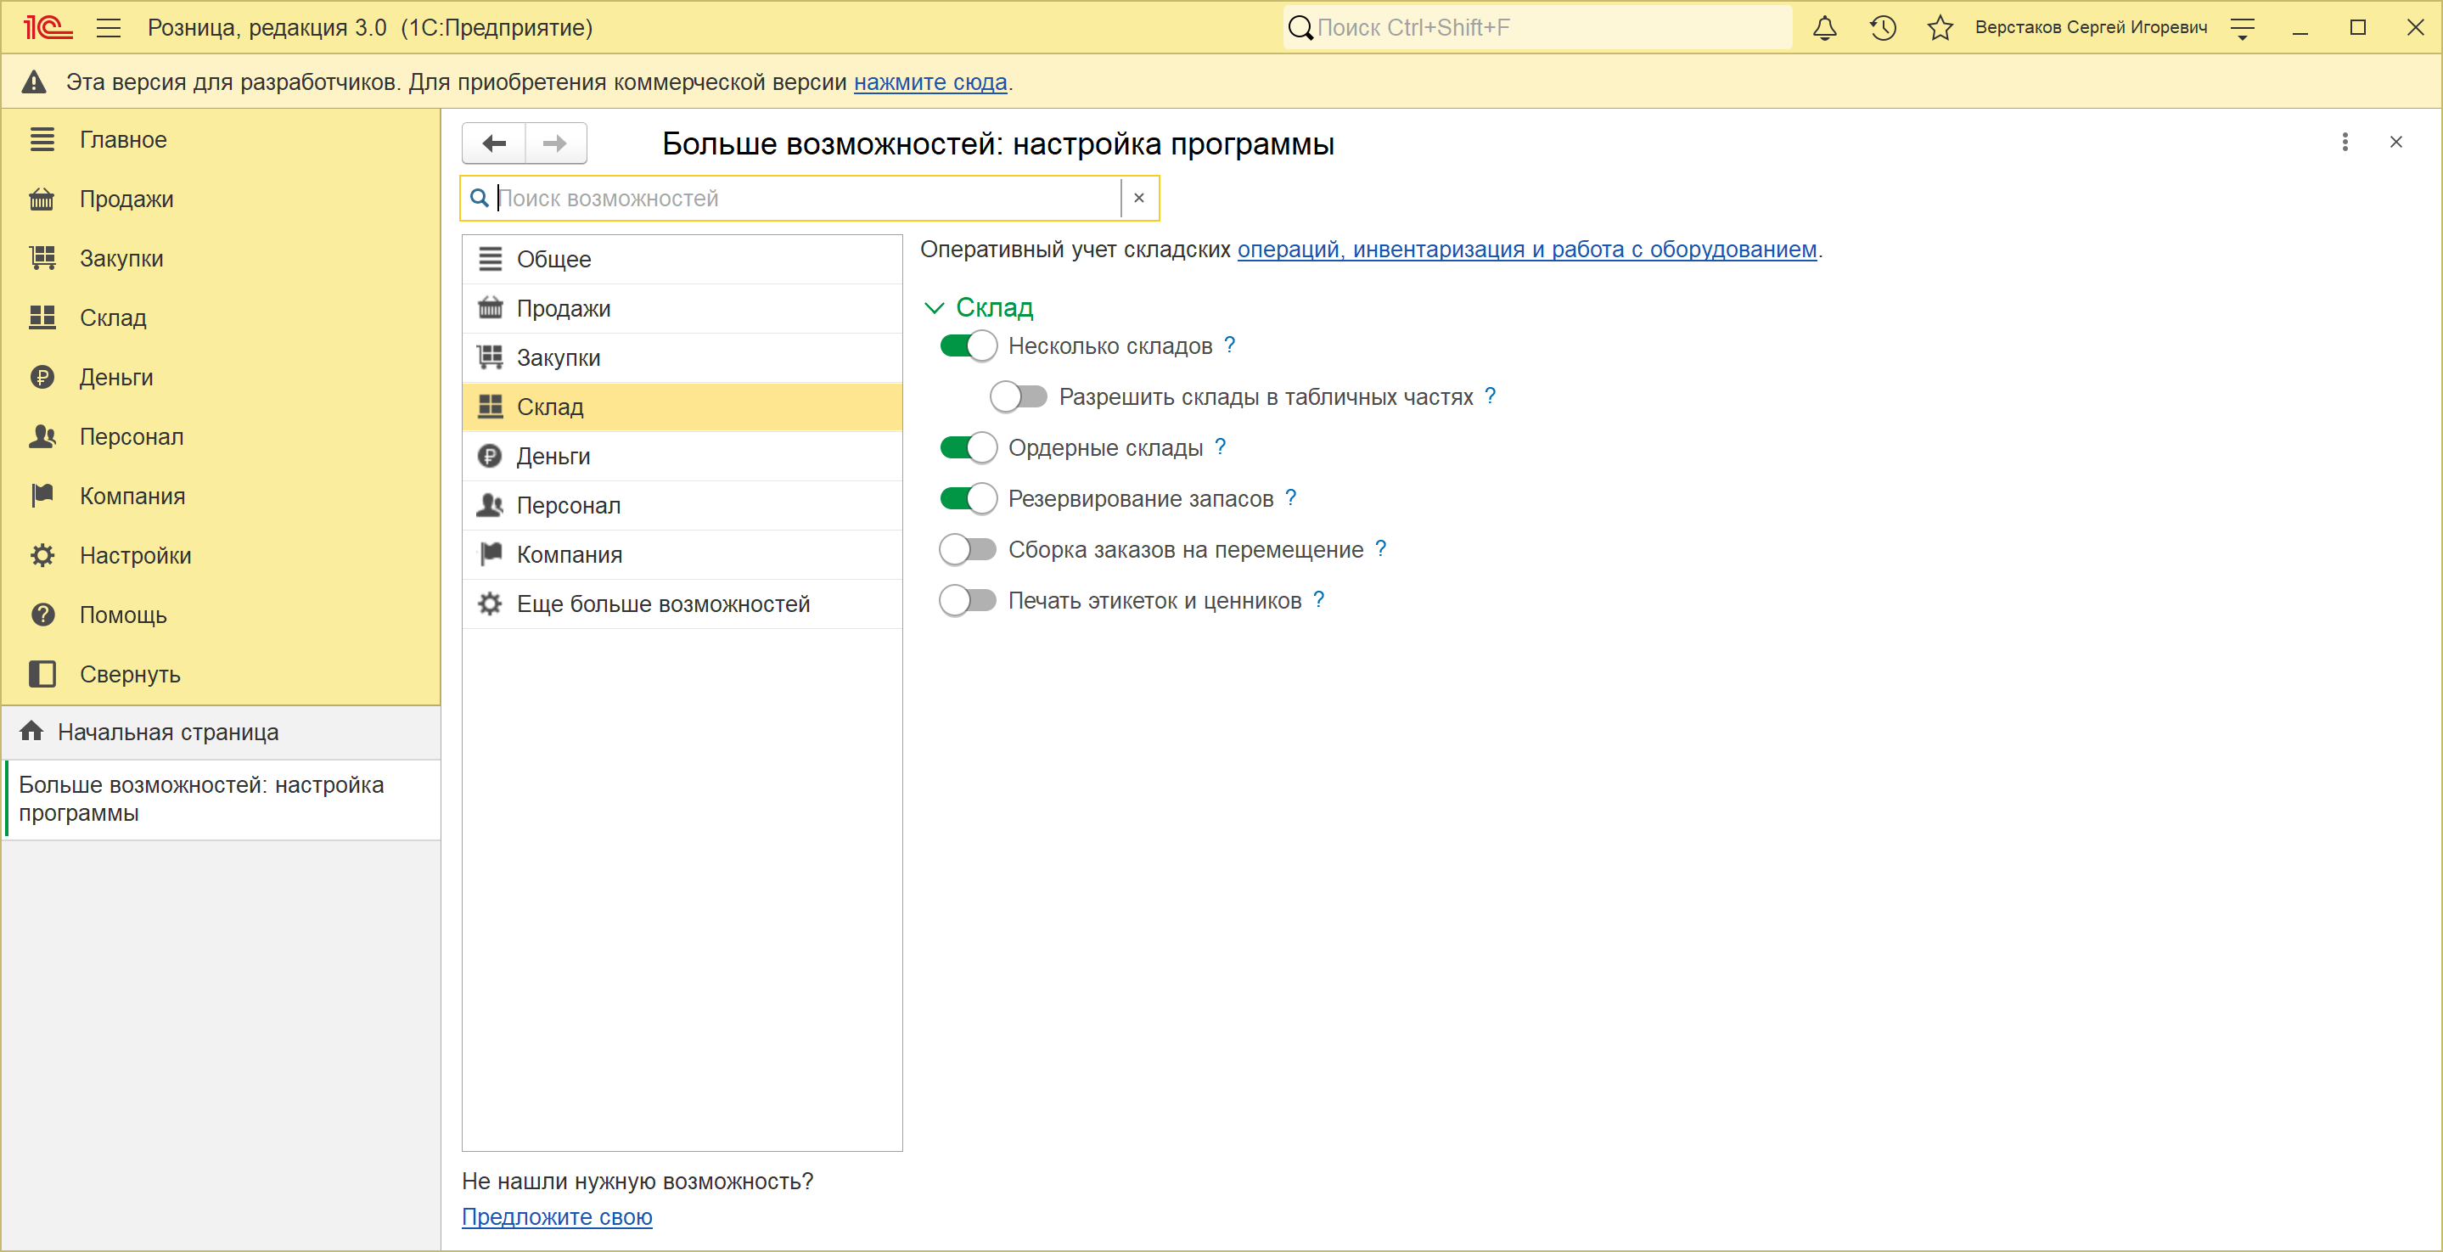2443x1252 pixels.
Task: Click the warning triangle icon
Action: [x=34, y=82]
